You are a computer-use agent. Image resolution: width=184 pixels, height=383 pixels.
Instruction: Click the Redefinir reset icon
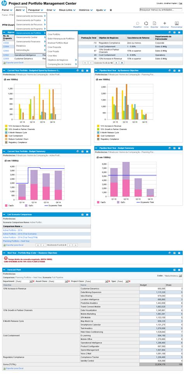(x=137, y=23)
